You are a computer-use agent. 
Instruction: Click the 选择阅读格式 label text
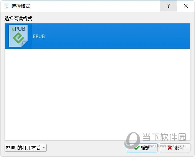point(18,18)
